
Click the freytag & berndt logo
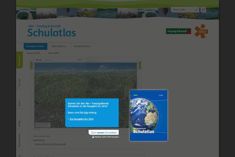178,31
